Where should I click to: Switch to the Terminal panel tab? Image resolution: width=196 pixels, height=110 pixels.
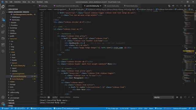[x=76, y=97]
